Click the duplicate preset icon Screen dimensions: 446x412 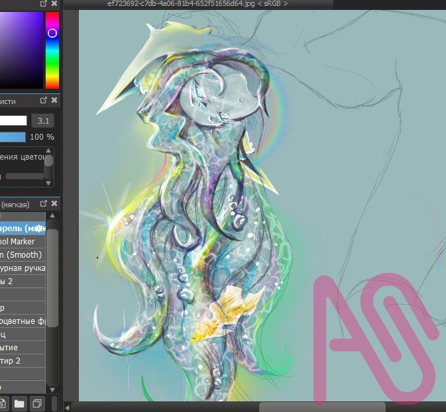[37, 403]
